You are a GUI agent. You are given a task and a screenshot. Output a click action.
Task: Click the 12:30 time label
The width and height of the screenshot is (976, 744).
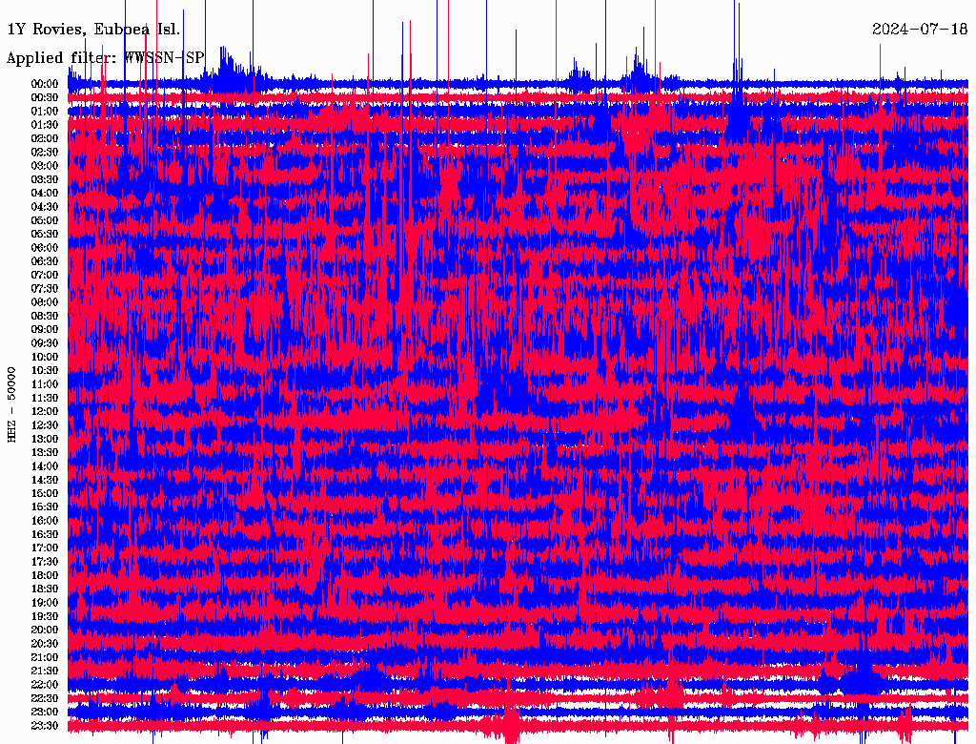[45, 425]
